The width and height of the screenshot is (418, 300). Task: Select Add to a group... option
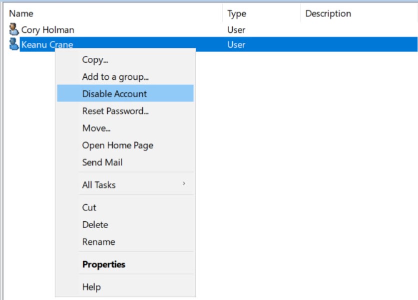(115, 77)
